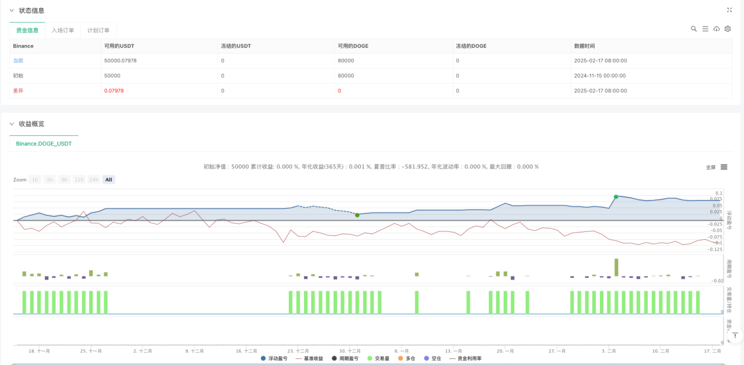Image resolution: width=744 pixels, height=365 pixels.
Task: Click the search magnifier icon in status panel
Action: (x=694, y=29)
